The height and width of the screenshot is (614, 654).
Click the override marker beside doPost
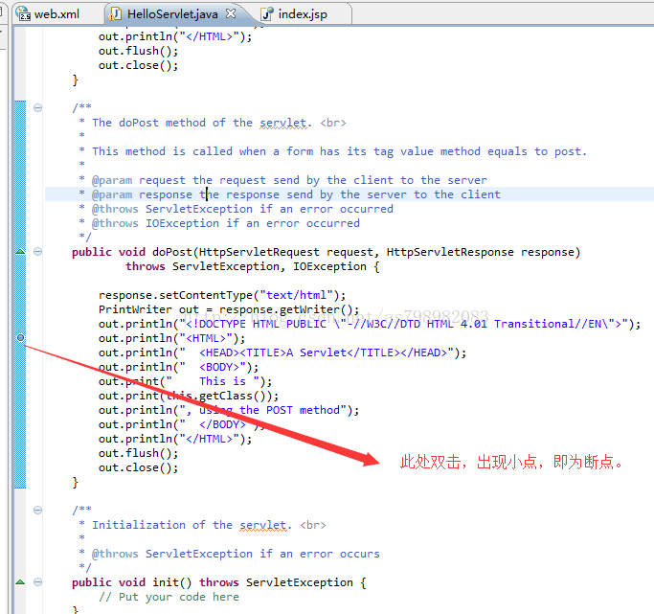20,252
